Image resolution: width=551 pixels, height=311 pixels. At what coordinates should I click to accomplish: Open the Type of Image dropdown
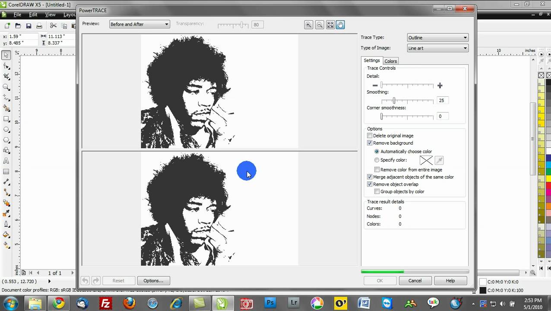point(437,48)
